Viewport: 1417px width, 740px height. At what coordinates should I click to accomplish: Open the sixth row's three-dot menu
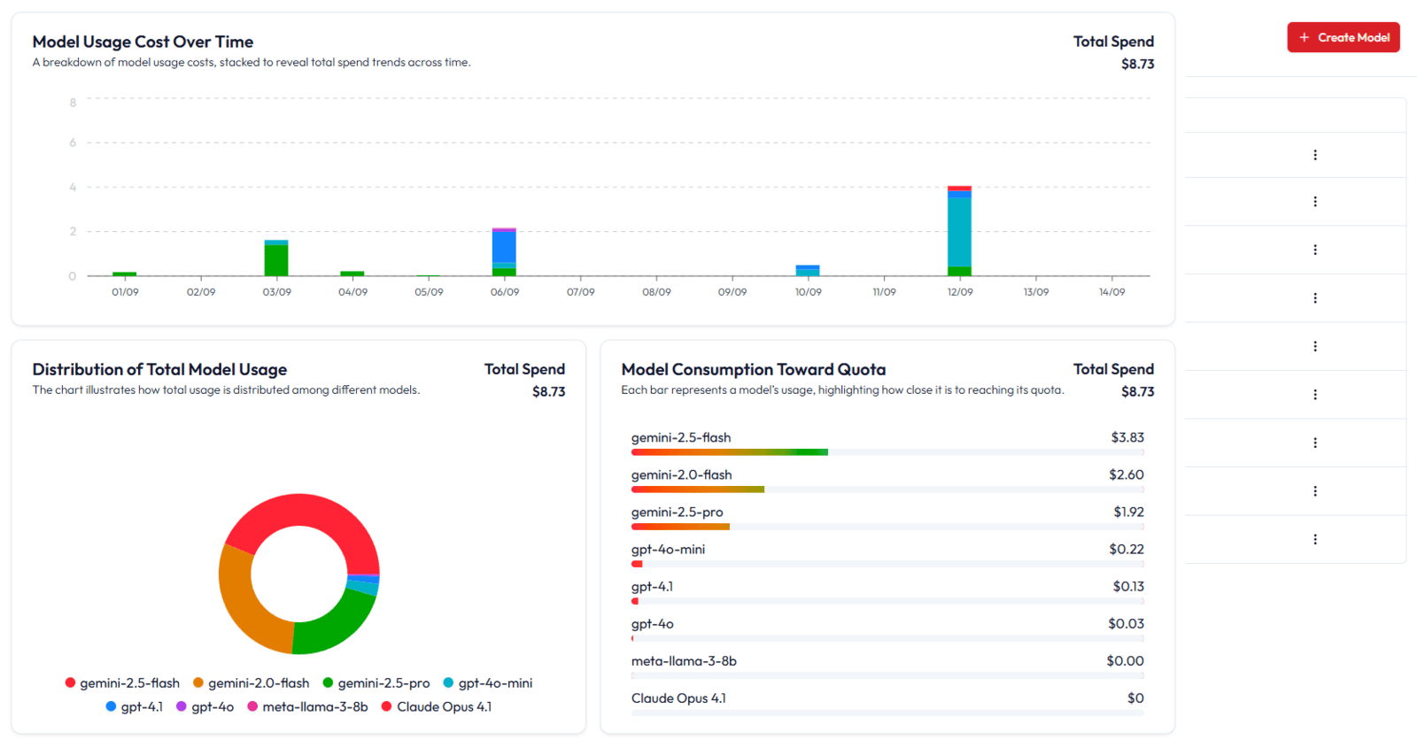(1314, 395)
